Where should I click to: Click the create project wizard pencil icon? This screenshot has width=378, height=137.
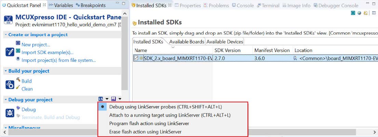[10, 52]
